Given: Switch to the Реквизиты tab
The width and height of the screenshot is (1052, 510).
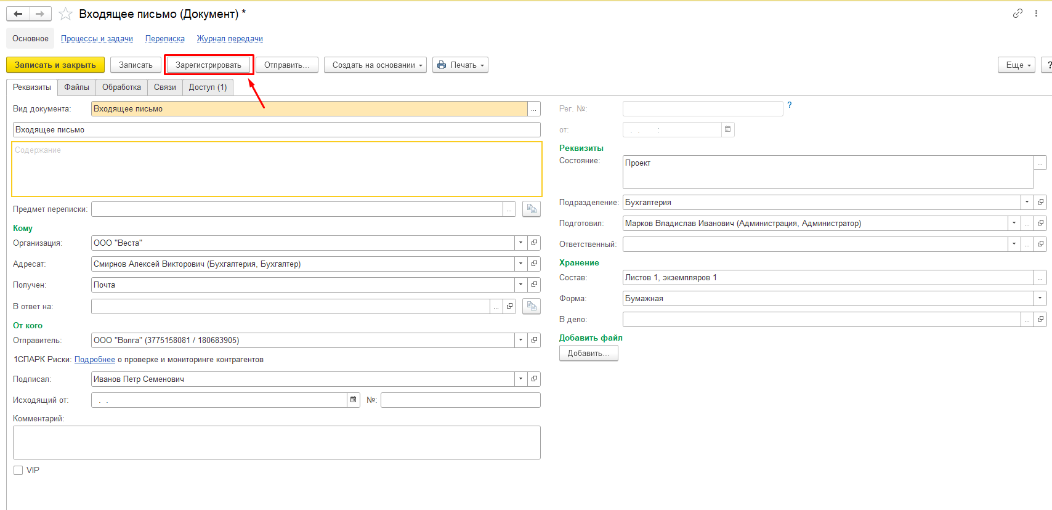Looking at the screenshot, I should [x=32, y=87].
